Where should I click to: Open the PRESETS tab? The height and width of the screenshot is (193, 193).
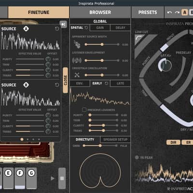[148, 13]
